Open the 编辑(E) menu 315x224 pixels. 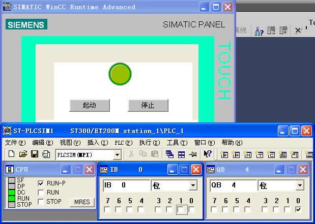tap(43, 143)
